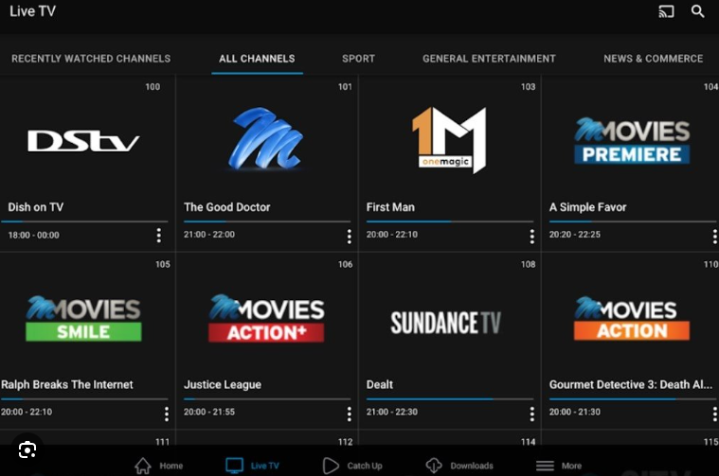Open Catch Up in bottom navigation
The image size is (719, 476).
[x=352, y=466]
